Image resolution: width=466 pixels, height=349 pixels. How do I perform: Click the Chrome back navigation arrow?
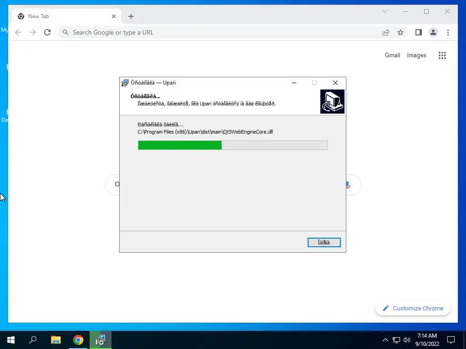tap(18, 32)
